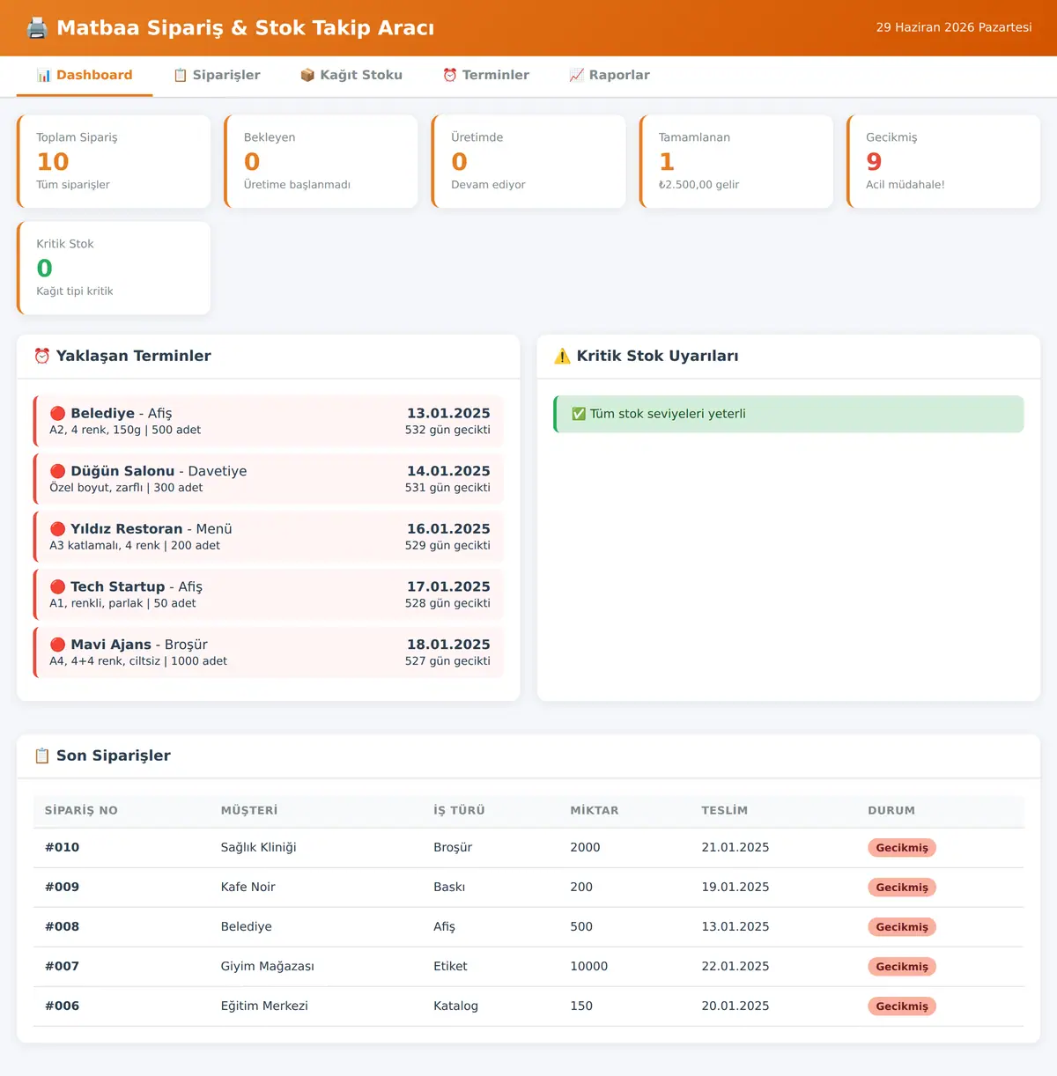Click customer name Sağlık Kliniği
1057x1076 pixels.
point(259,848)
